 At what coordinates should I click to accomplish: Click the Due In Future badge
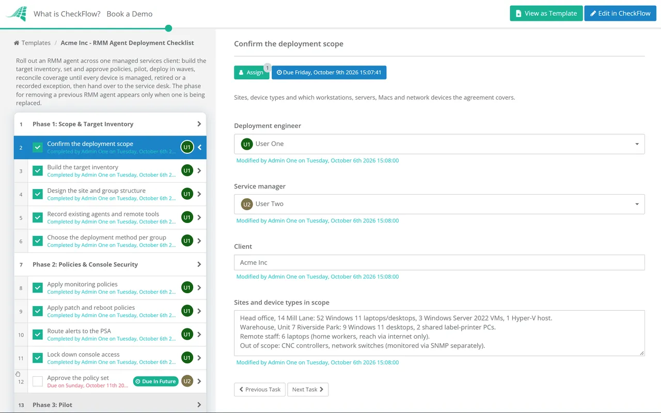[155, 382]
